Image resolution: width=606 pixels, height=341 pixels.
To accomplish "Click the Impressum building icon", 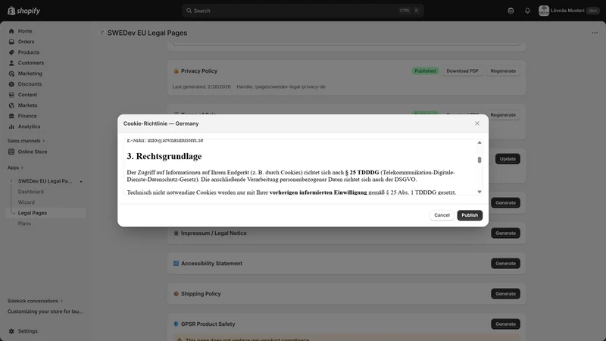I will tap(176, 233).
